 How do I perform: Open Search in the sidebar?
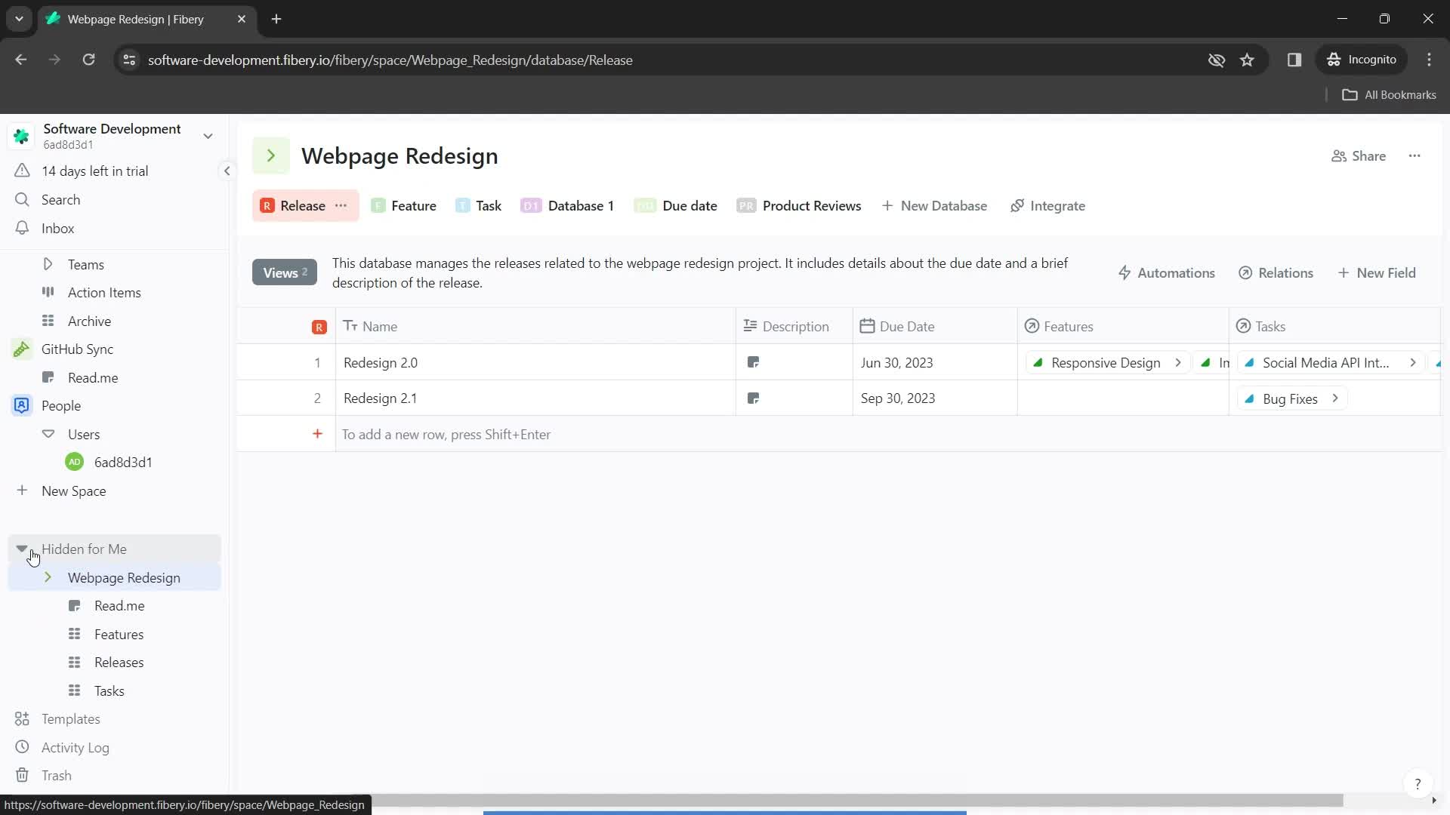pos(60,200)
